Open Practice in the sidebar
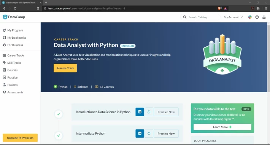 coord(10,77)
